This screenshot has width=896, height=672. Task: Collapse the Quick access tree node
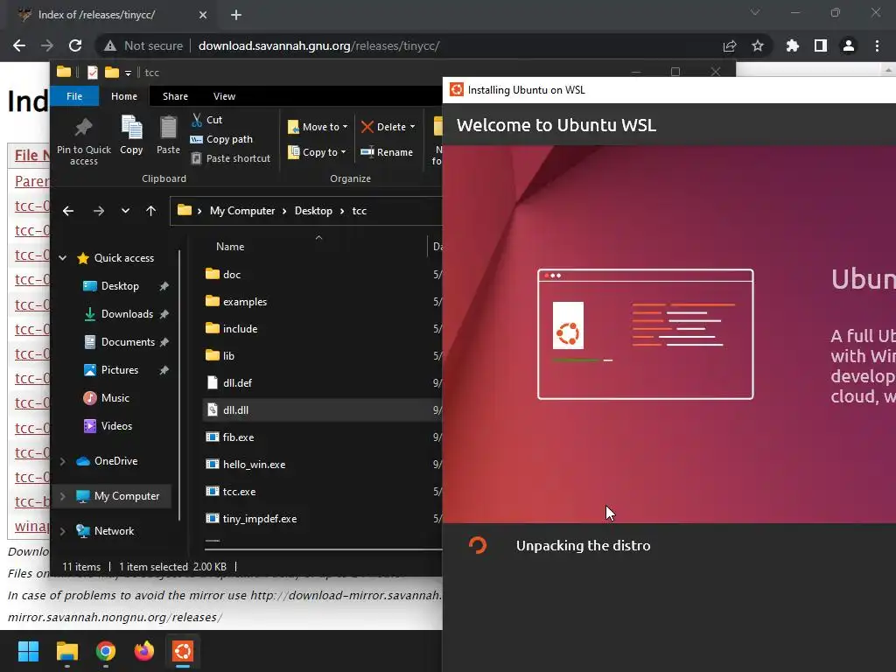pos(62,258)
